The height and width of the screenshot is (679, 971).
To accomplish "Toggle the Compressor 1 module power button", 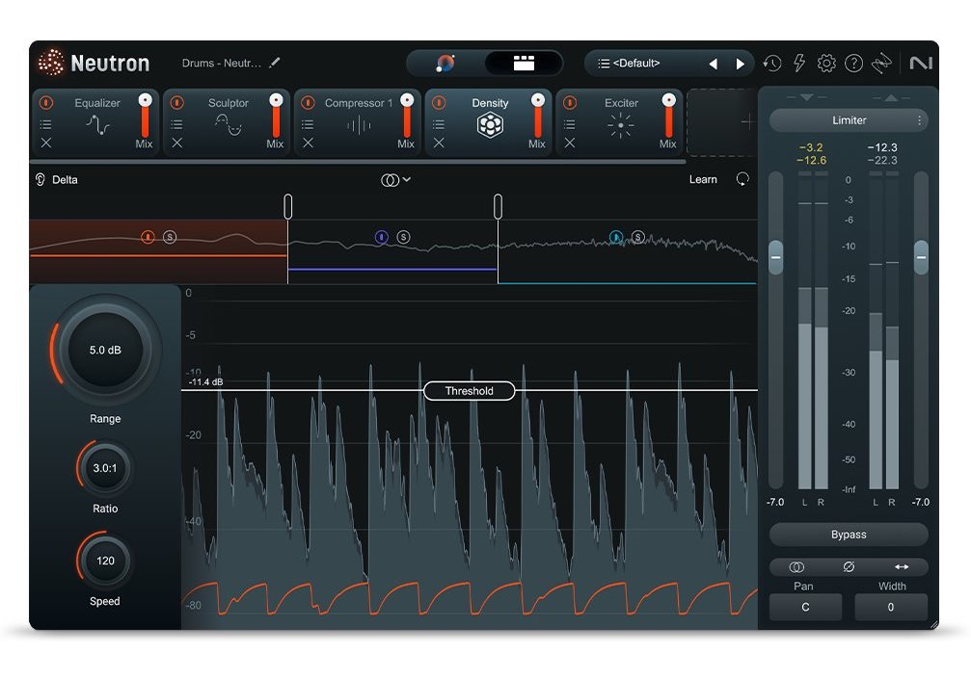I will [x=309, y=103].
